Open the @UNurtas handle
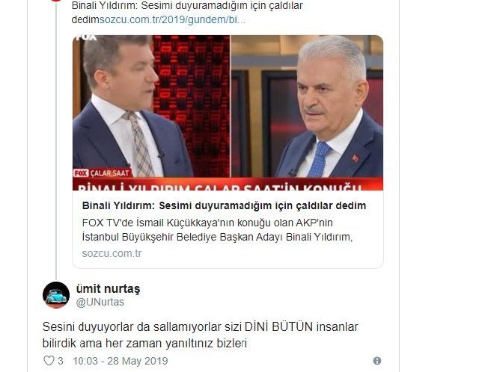The image size is (485, 372). pos(100,302)
